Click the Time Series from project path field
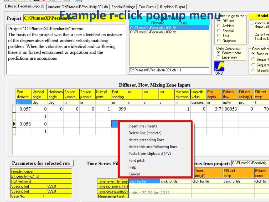 (x=250, y=163)
